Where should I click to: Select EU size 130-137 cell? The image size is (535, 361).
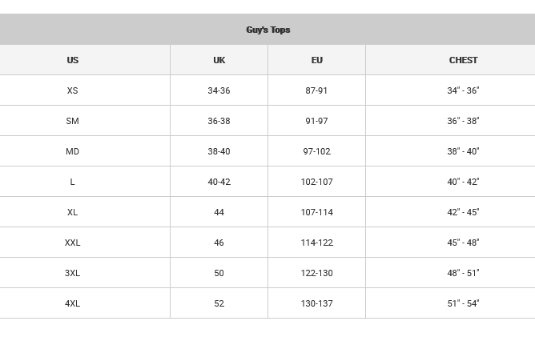coord(316,303)
